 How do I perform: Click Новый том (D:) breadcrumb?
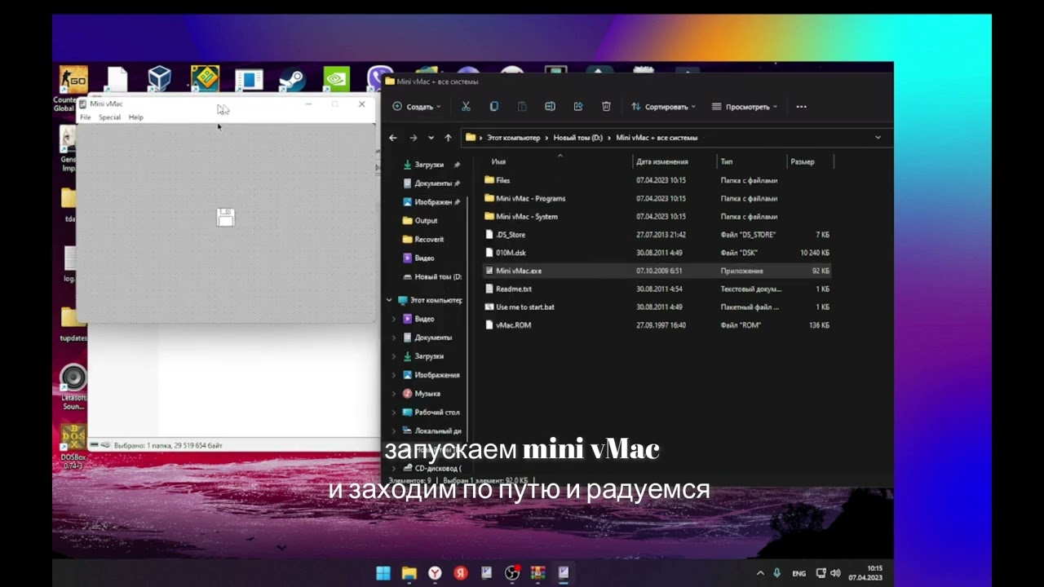[x=577, y=138]
